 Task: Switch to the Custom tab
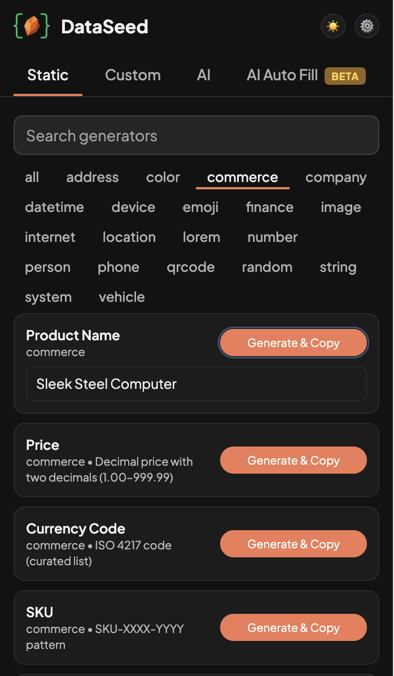pos(133,75)
